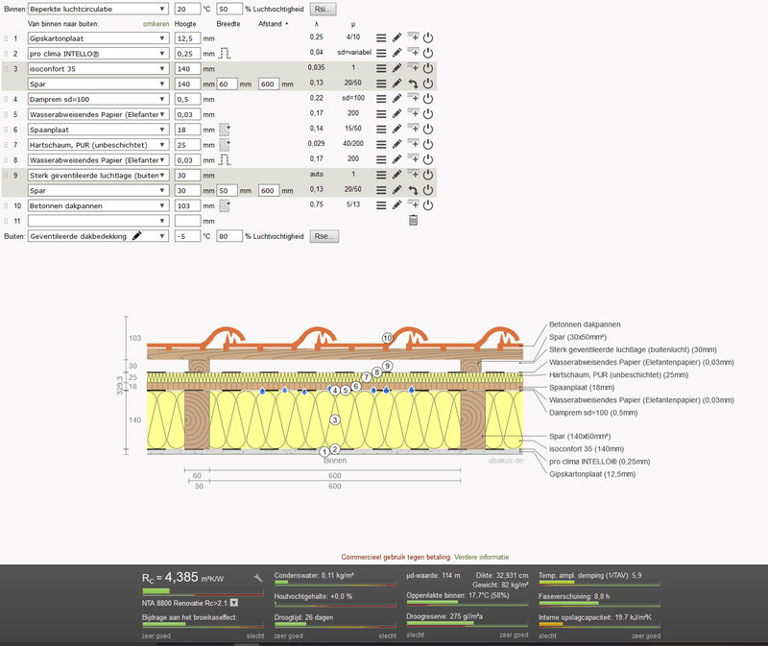The height and width of the screenshot is (646, 768).
Task: Click the texture icon beside Hartschaum PUR height
Action: click(225, 145)
